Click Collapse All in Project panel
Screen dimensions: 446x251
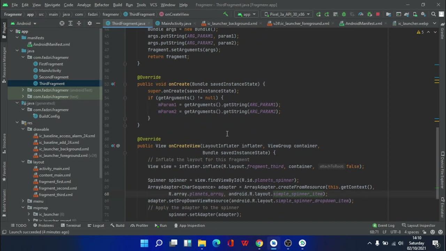(x=79, y=23)
